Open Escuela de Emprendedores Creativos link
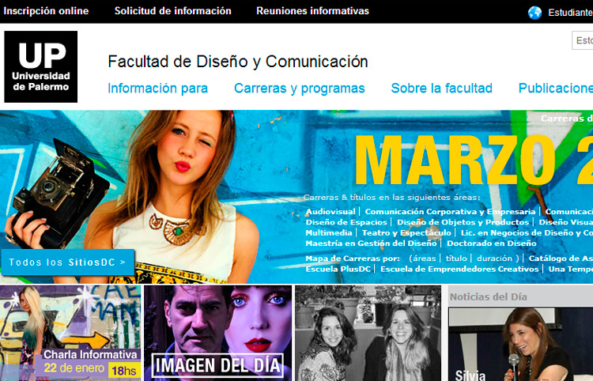The height and width of the screenshot is (381, 593). click(460, 269)
